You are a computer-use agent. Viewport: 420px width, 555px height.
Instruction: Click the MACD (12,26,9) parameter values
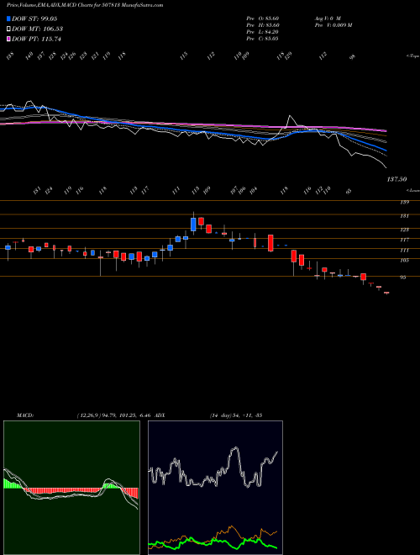point(114,415)
